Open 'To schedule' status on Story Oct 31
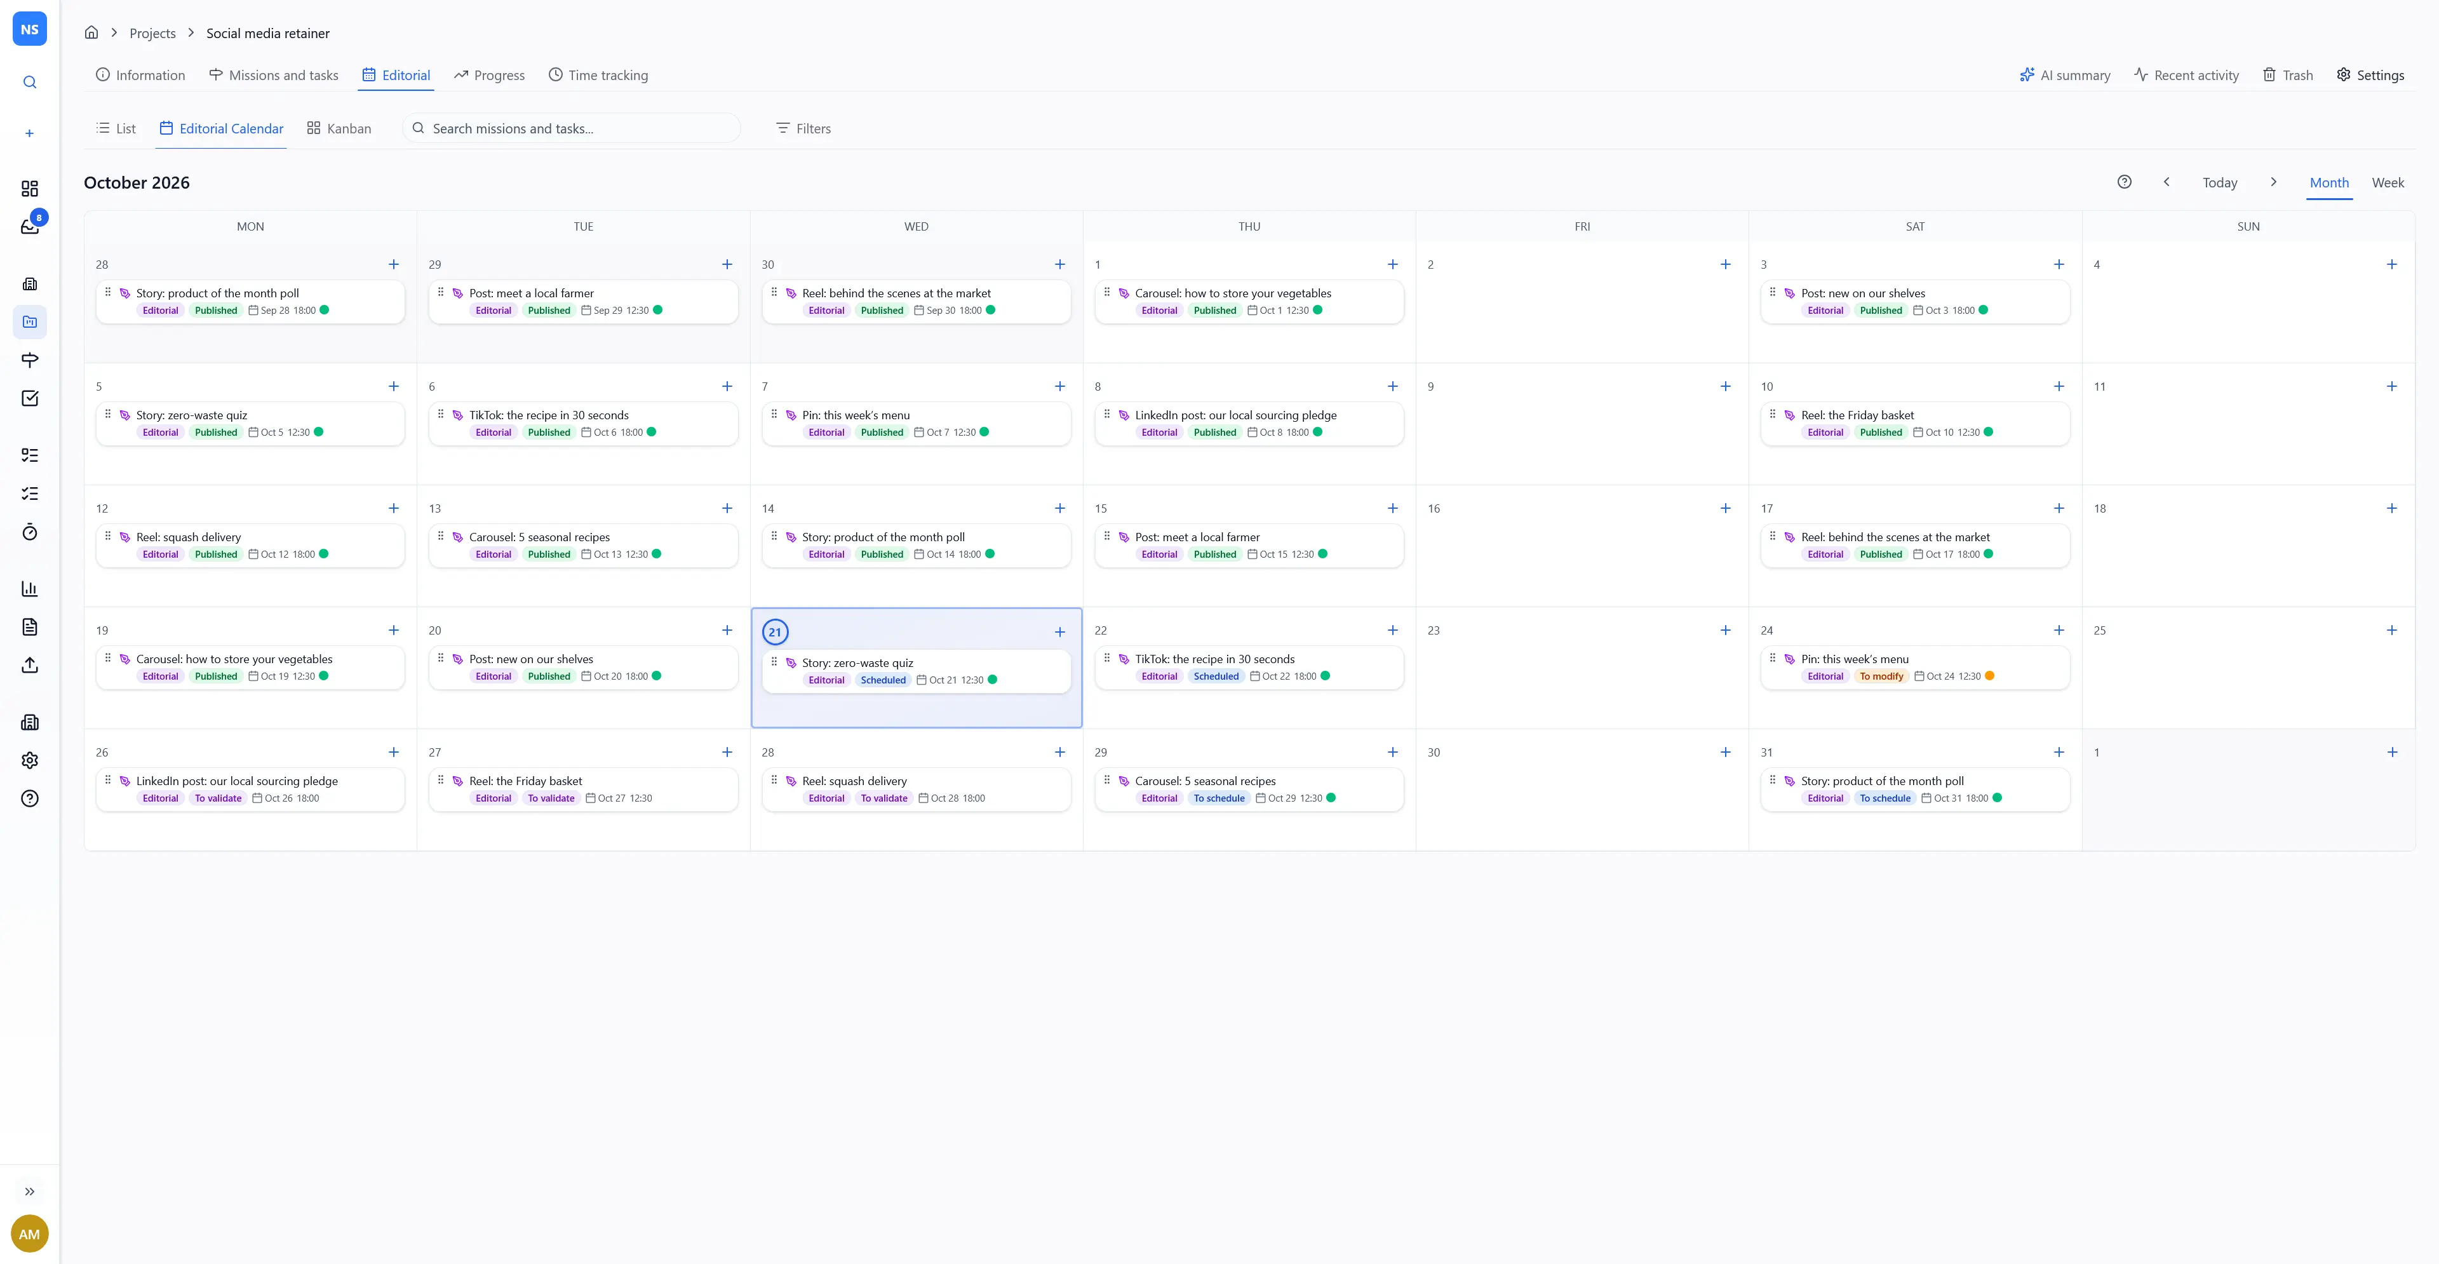Screen dimensions: 2439x1264 click(1885, 798)
